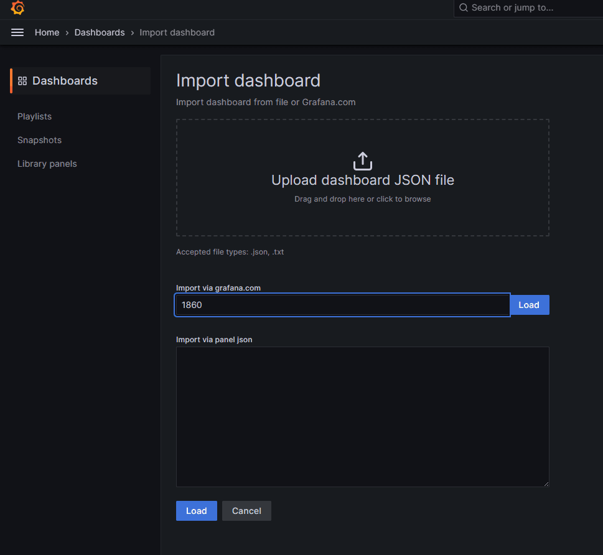The image size is (603, 555).
Task: Click the Import dashboard page heading
Action: (248, 81)
